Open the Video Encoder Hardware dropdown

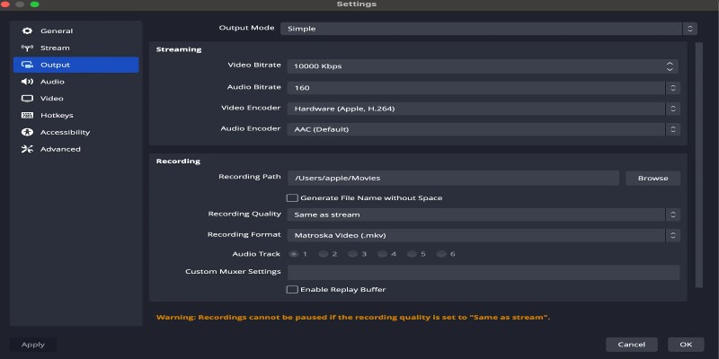pyautogui.click(x=484, y=109)
